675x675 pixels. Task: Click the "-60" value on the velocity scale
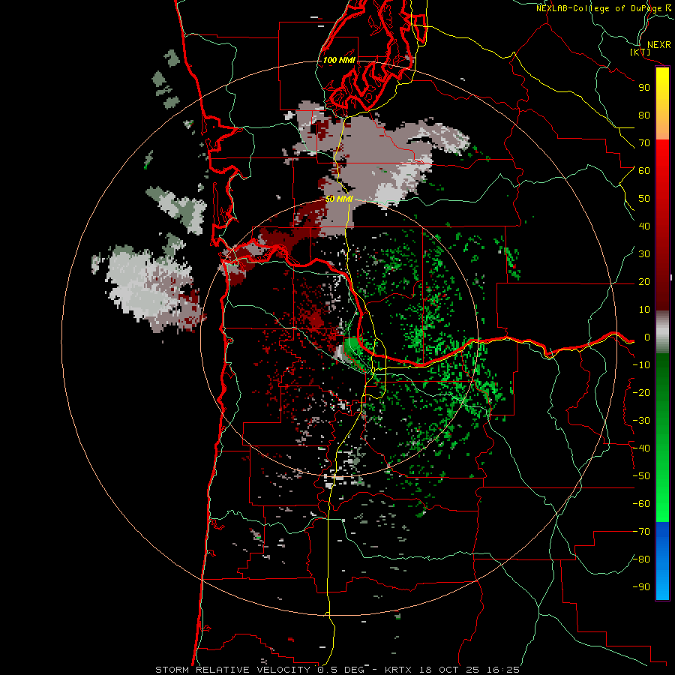[x=641, y=504]
